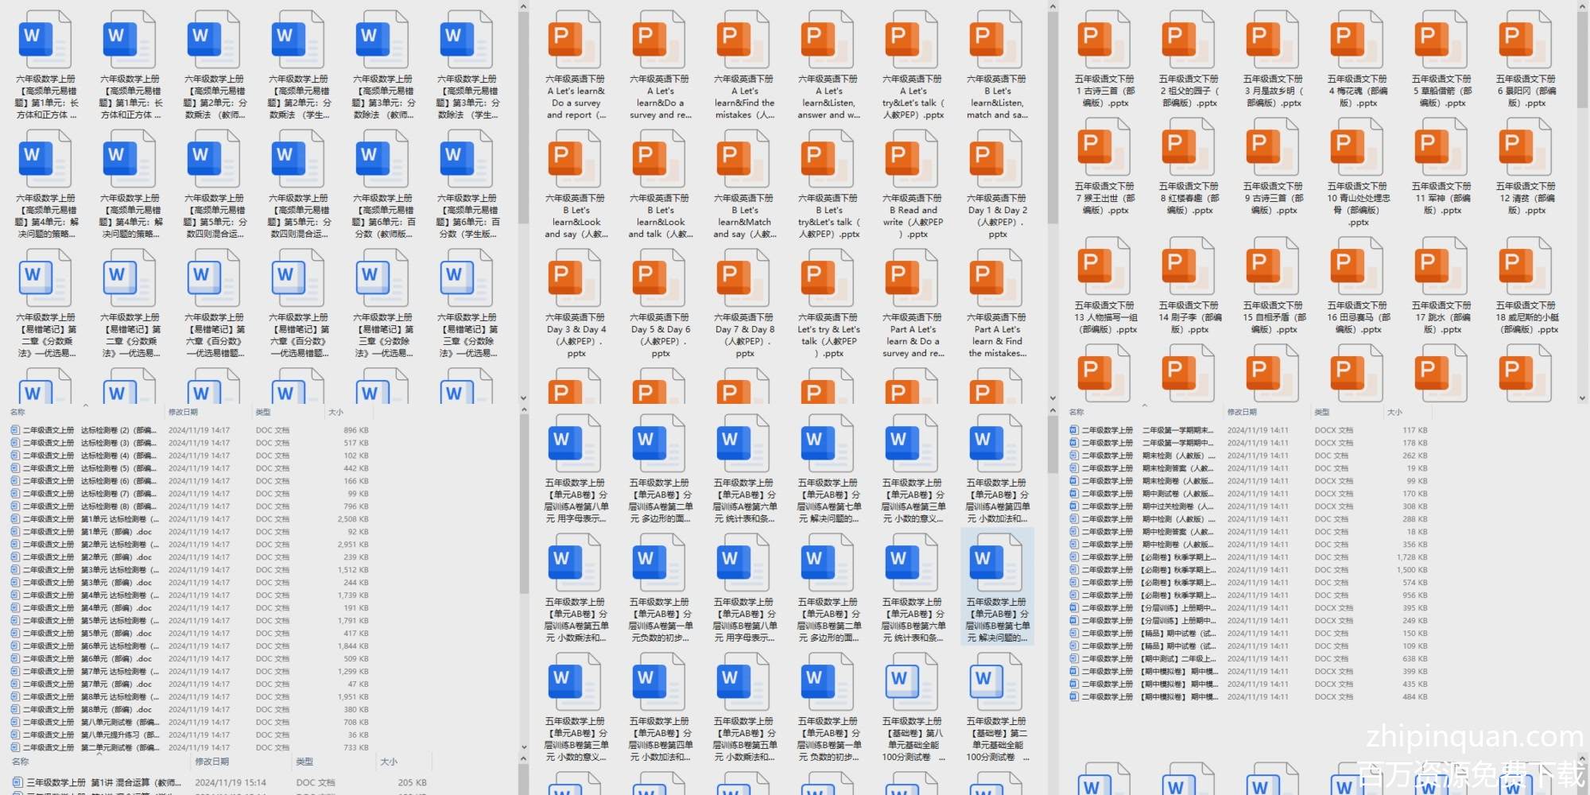Click scroll-down arrow of 五年级语文 panel
This screenshot has width=1590, height=795.
pyautogui.click(x=1582, y=398)
